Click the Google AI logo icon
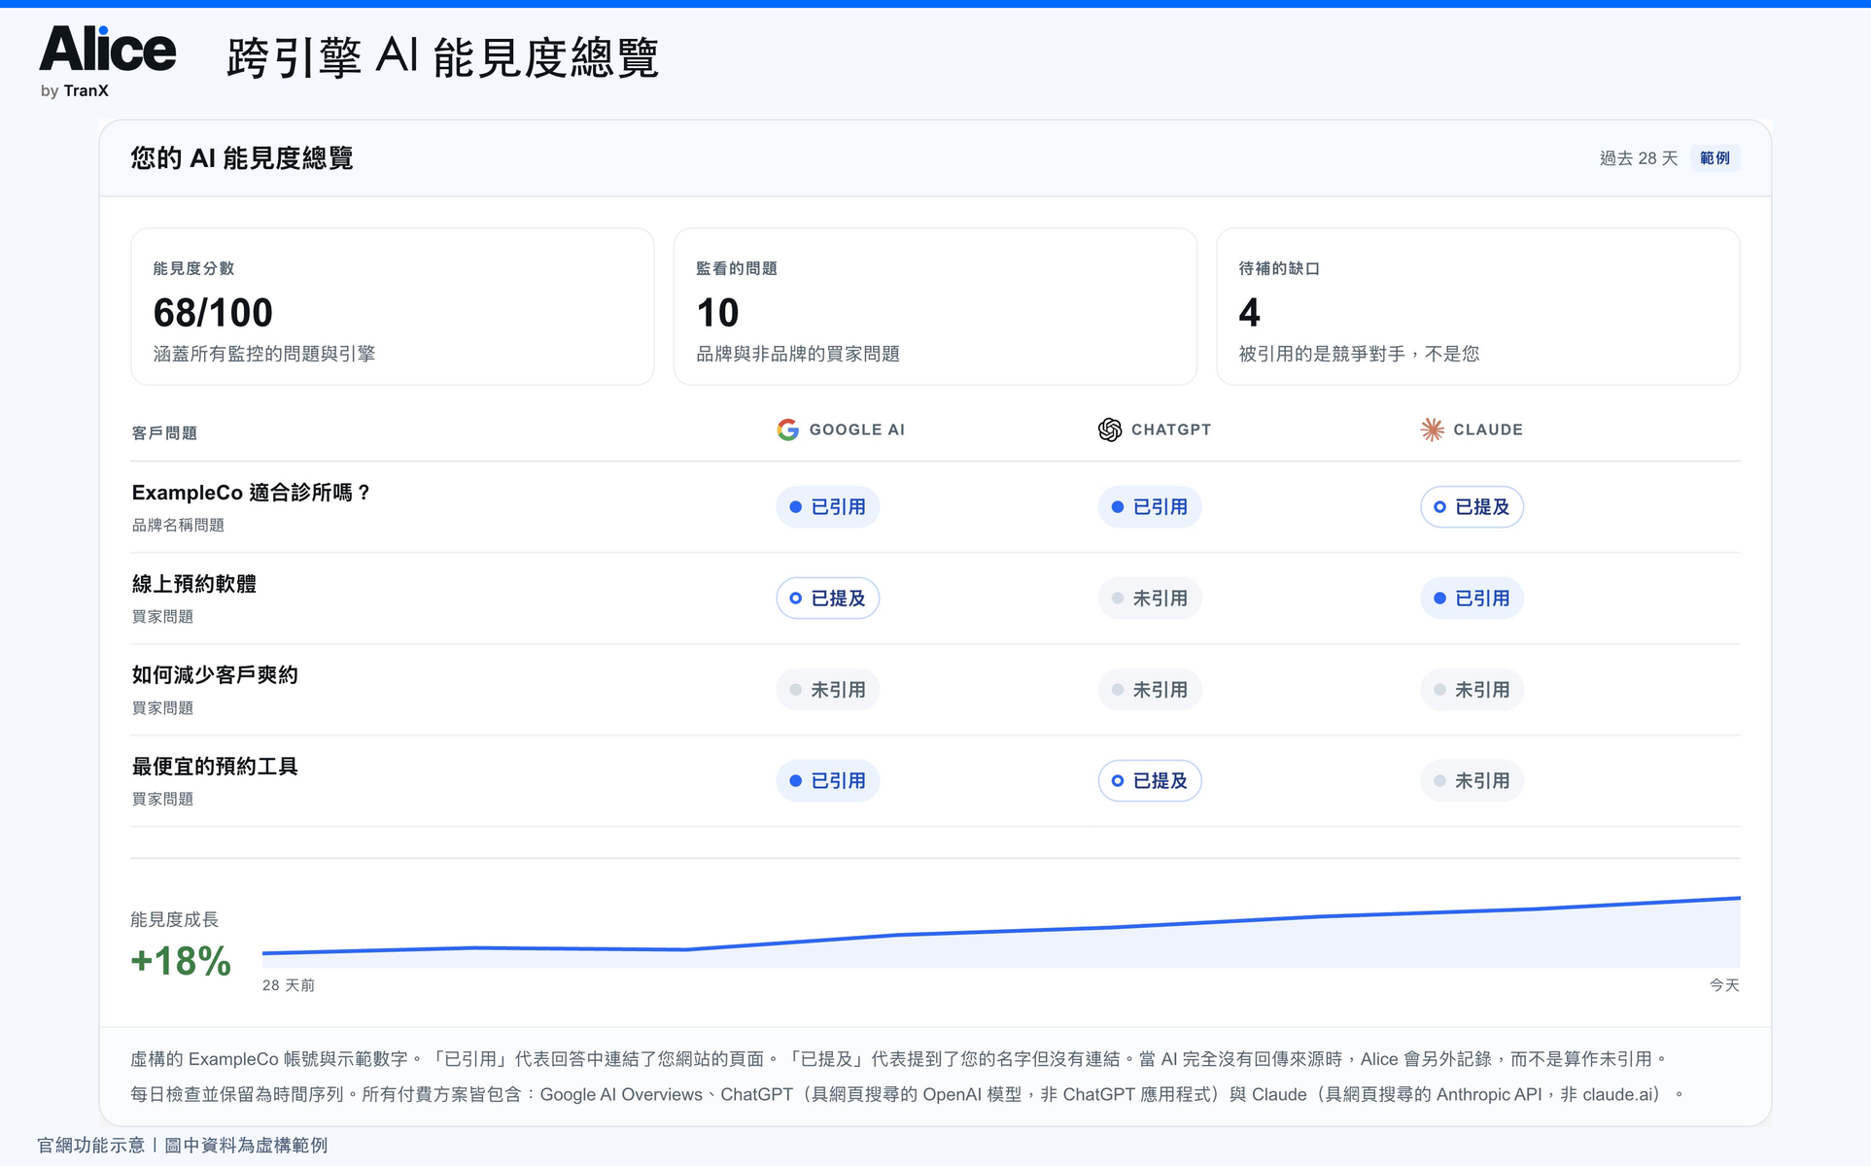Viewport: 1871px width, 1166px height. coord(787,429)
